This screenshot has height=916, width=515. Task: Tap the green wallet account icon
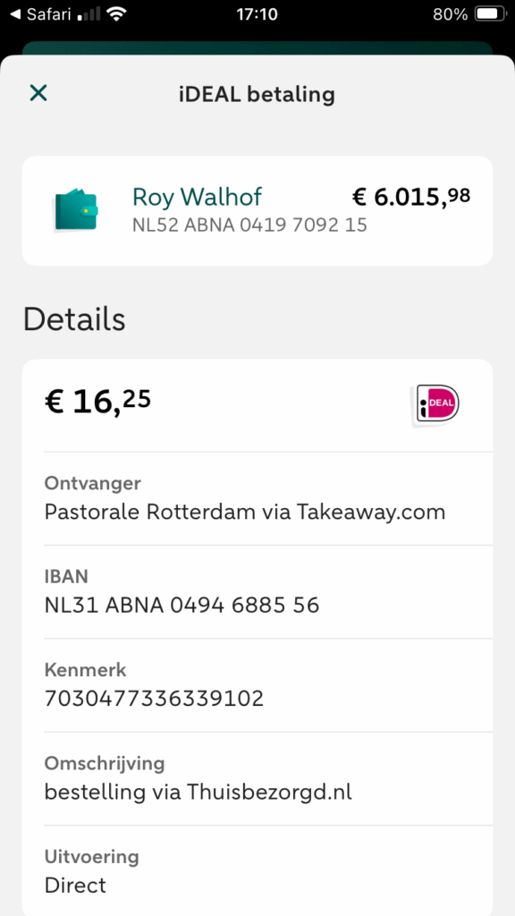(75, 210)
